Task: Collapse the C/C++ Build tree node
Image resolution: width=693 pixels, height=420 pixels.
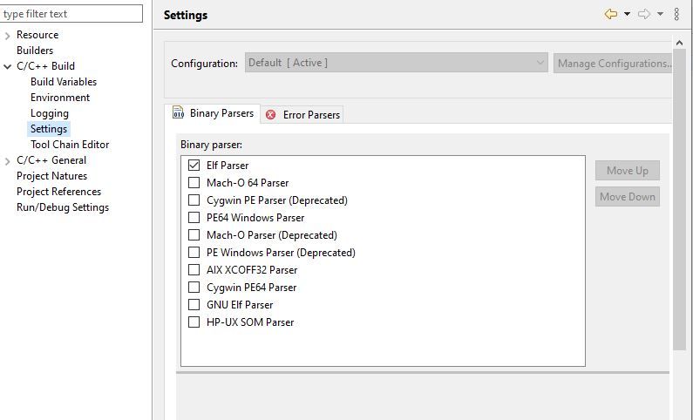Action: pos(7,66)
